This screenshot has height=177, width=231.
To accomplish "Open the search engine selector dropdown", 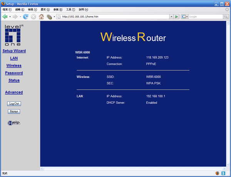I will (187, 17).
